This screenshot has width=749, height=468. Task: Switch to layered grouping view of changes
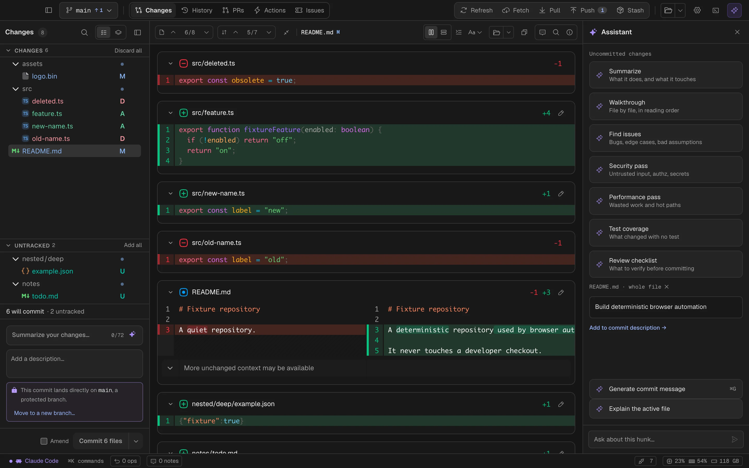118,32
